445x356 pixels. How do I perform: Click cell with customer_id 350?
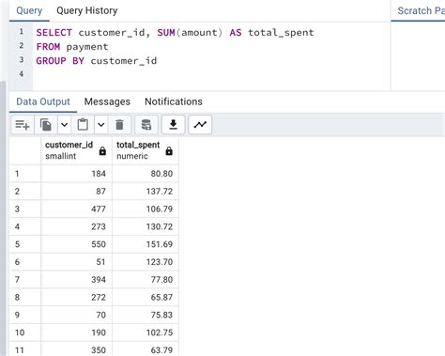76,349
